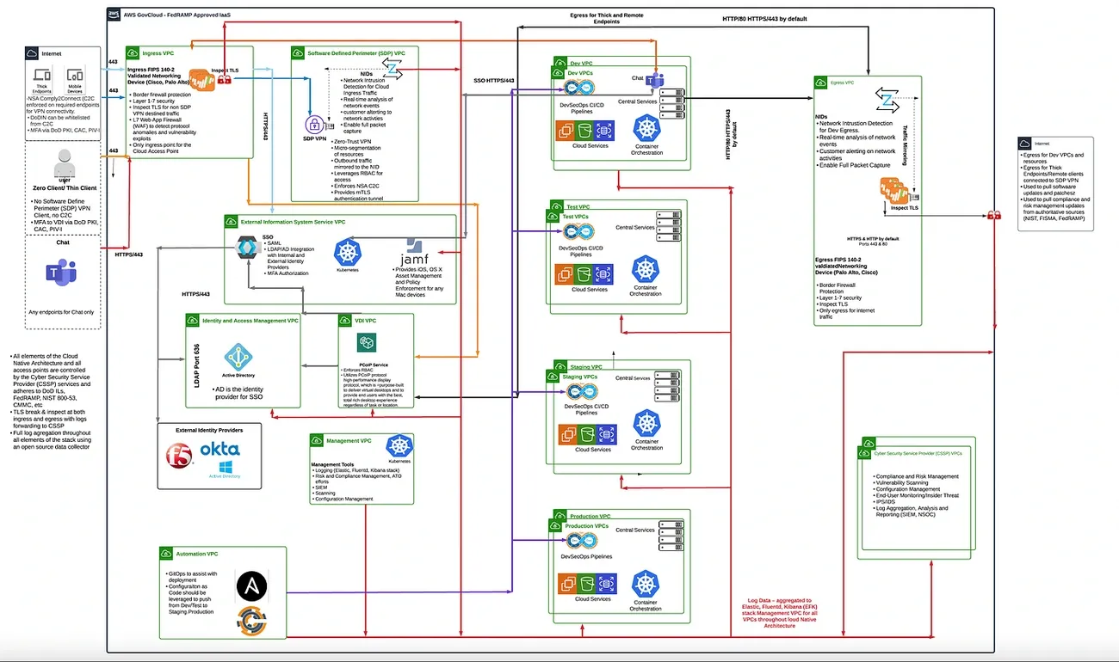Click the orange firewall icon in Ingress VPC
The height and width of the screenshot is (662, 1119).
coord(201,80)
